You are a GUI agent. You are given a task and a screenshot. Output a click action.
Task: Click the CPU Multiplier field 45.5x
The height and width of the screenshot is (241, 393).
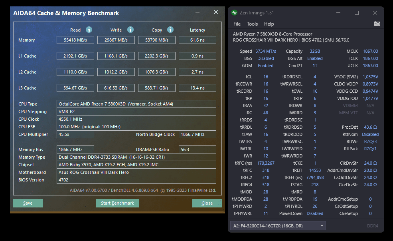(x=75, y=134)
